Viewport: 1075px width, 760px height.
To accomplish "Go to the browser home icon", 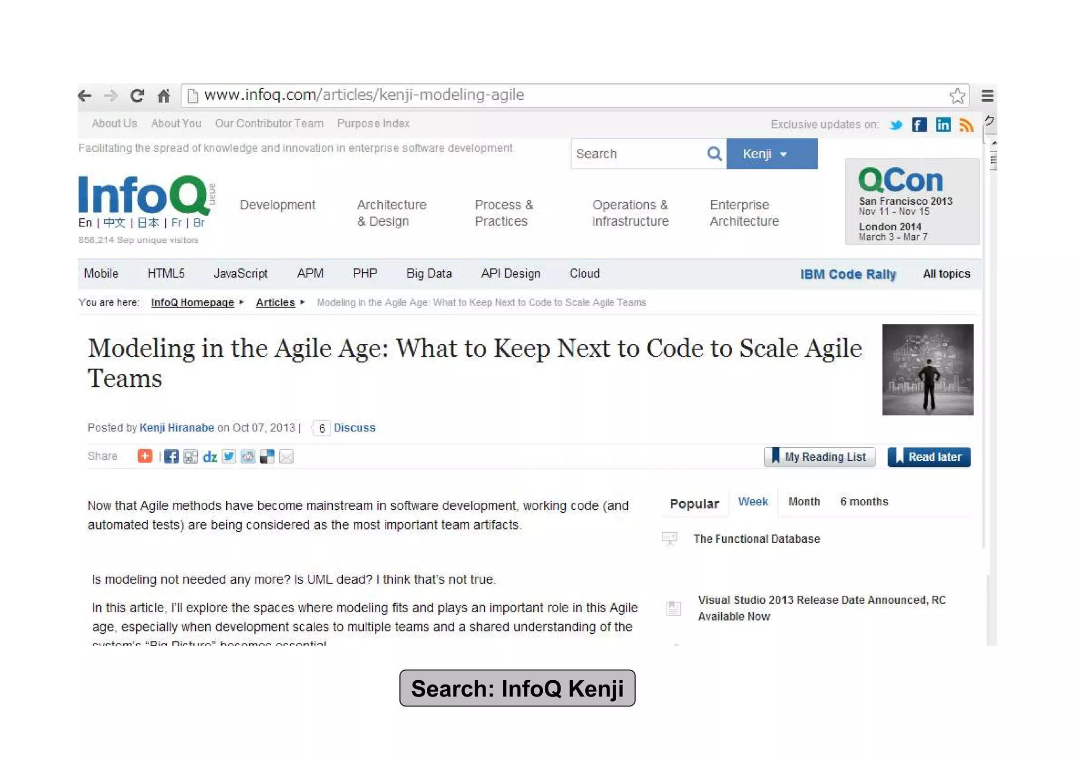I will [x=164, y=96].
